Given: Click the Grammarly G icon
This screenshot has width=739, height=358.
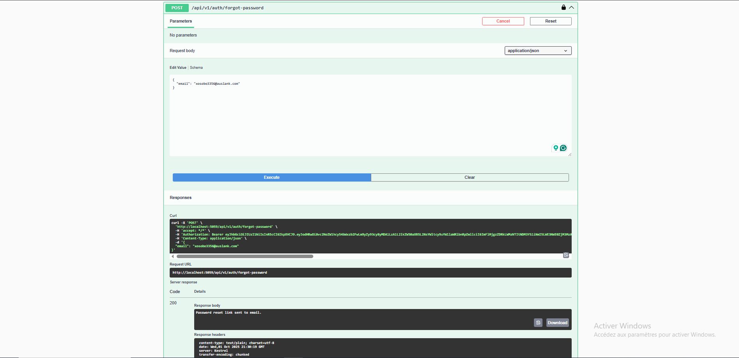Looking at the screenshot, I should click(563, 148).
